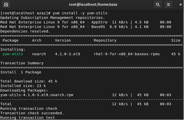The height and width of the screenshot is (120, 184).
Task: Click the Size column header text
Action: pos(176,40)
